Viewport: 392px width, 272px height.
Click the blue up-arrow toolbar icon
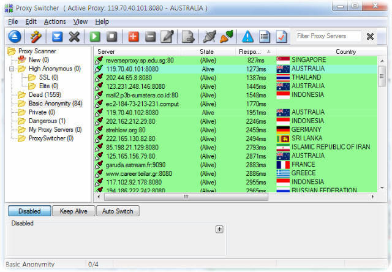15,37
